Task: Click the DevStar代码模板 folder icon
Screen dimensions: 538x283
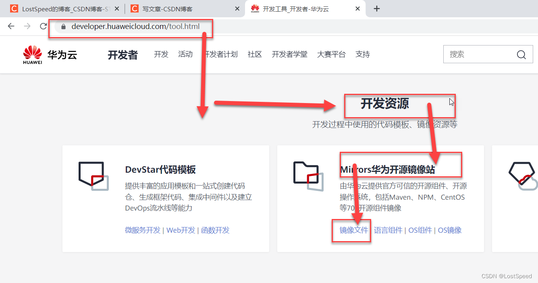Action: point(93,175)
